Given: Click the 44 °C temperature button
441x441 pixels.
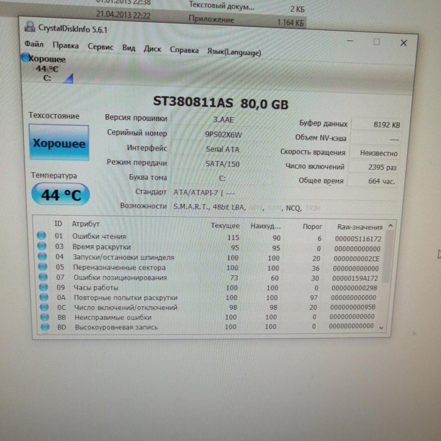Looking at the screenshot, I should point(61,195).
